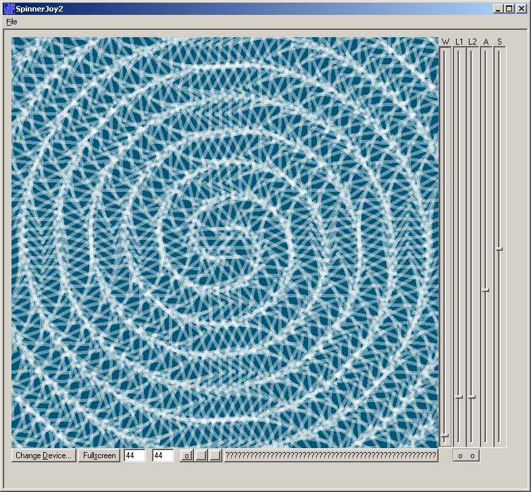Click the center of the spiral canvas
Viewport: 531px width, 492px height.
(225, 242)
